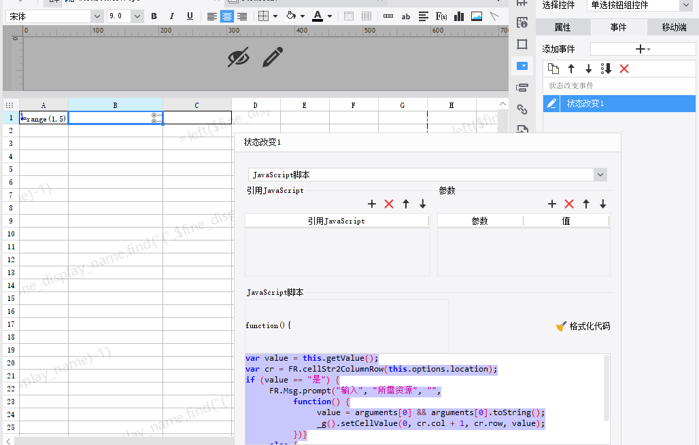
Task: Edit 状态改变1 event pencil icon
Action: coord(551,103)
